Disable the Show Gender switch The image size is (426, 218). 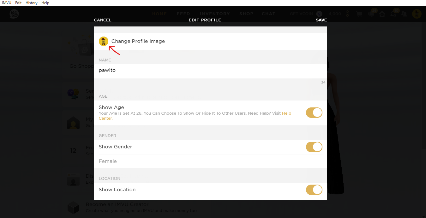(x=314, y=147)
